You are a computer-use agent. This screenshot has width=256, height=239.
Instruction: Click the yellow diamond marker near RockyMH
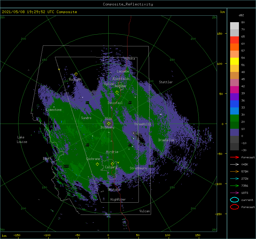click(x=76, y=74)
